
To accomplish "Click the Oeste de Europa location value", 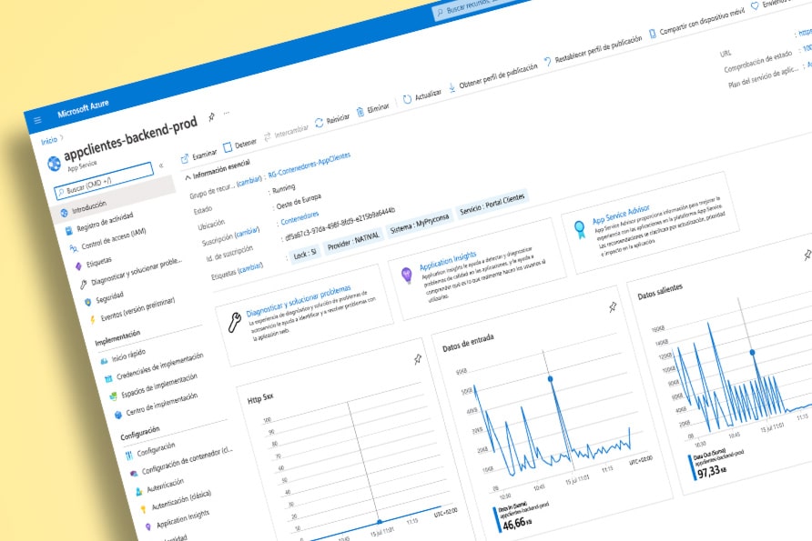I will (x=299, y=201).
